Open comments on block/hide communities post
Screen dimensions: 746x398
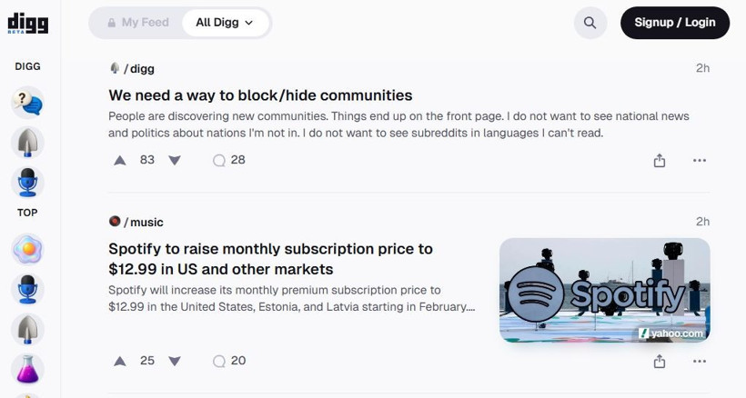228,160
